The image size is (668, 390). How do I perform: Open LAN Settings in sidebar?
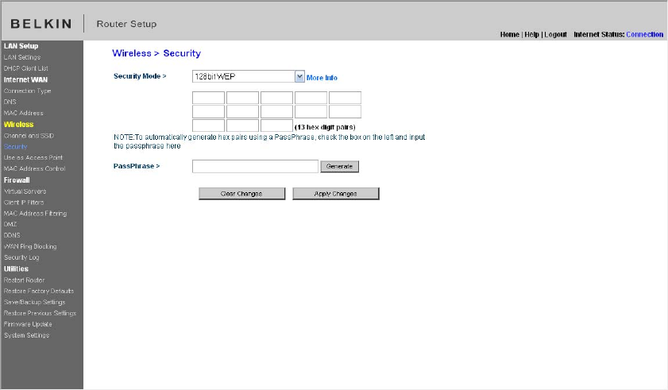(x=22, y=57)
